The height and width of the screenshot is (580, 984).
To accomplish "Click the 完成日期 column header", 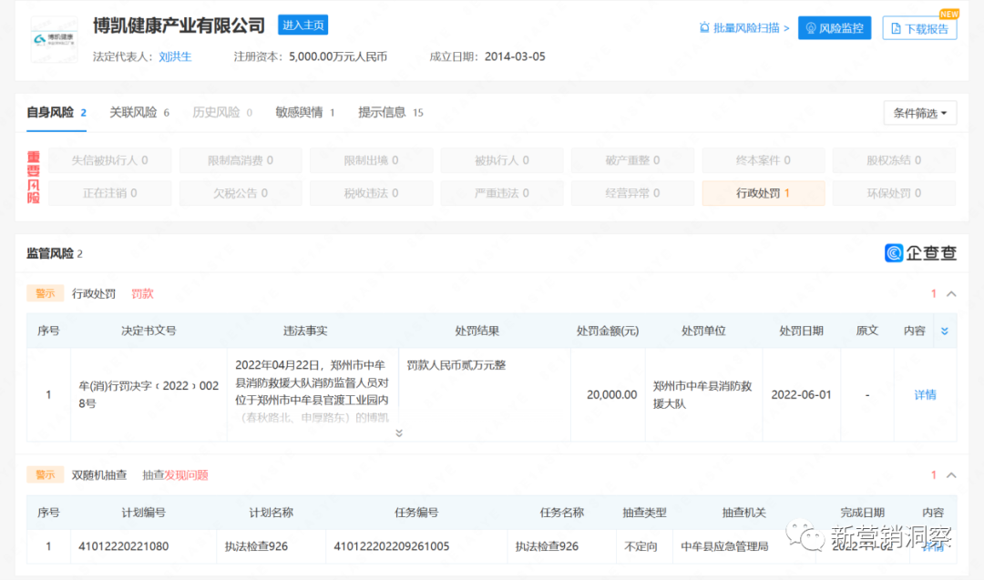I will [x=862, y=513].
